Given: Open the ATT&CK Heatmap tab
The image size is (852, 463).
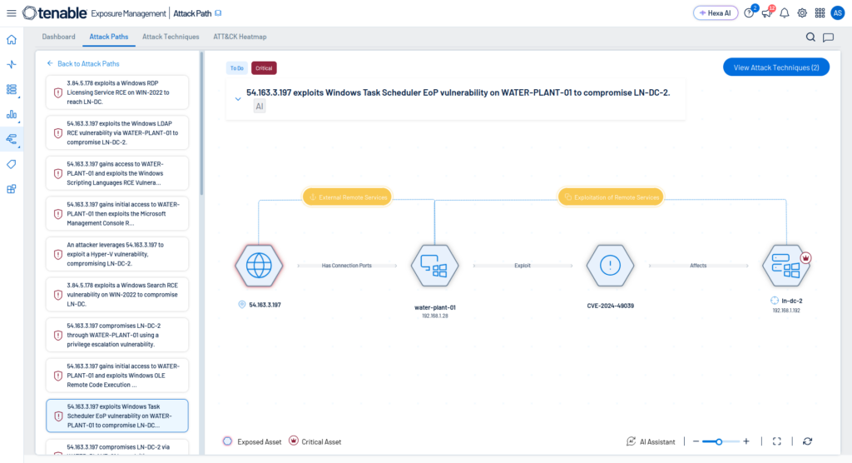Looking at the screenshot, I should 240,37.
